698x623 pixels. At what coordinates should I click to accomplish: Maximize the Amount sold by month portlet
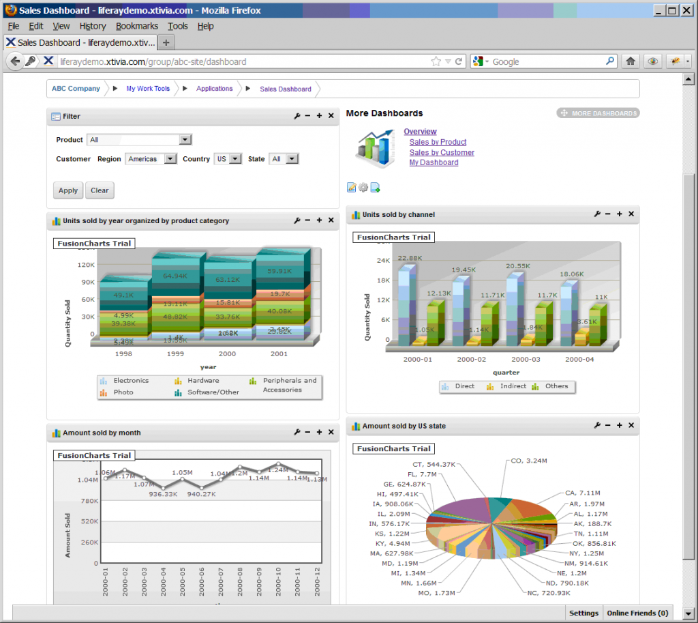click(319, 432)
